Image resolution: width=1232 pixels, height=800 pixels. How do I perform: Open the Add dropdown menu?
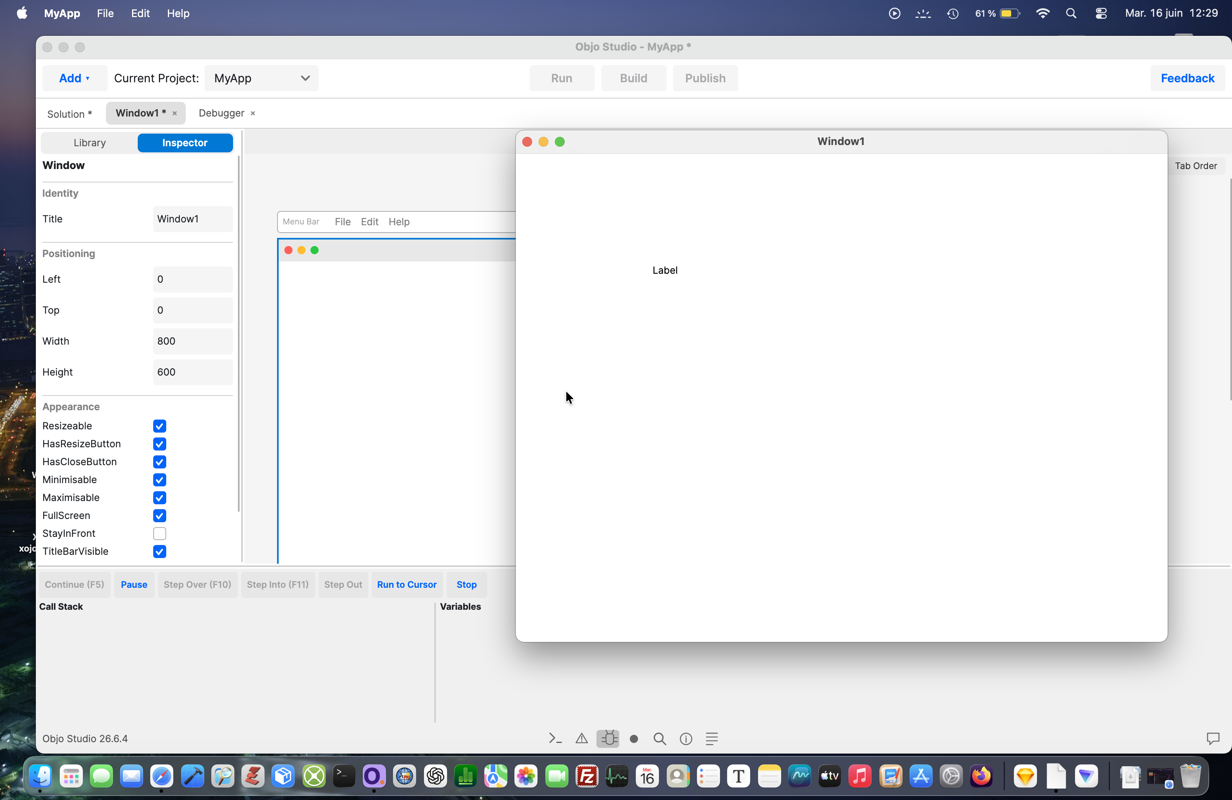click(x=75, y=78)
